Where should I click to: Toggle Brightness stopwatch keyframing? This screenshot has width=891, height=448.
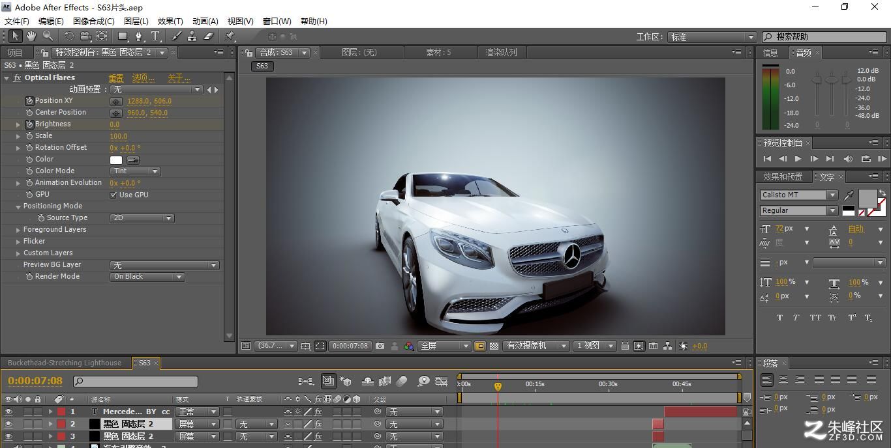[x=29, y=124]
